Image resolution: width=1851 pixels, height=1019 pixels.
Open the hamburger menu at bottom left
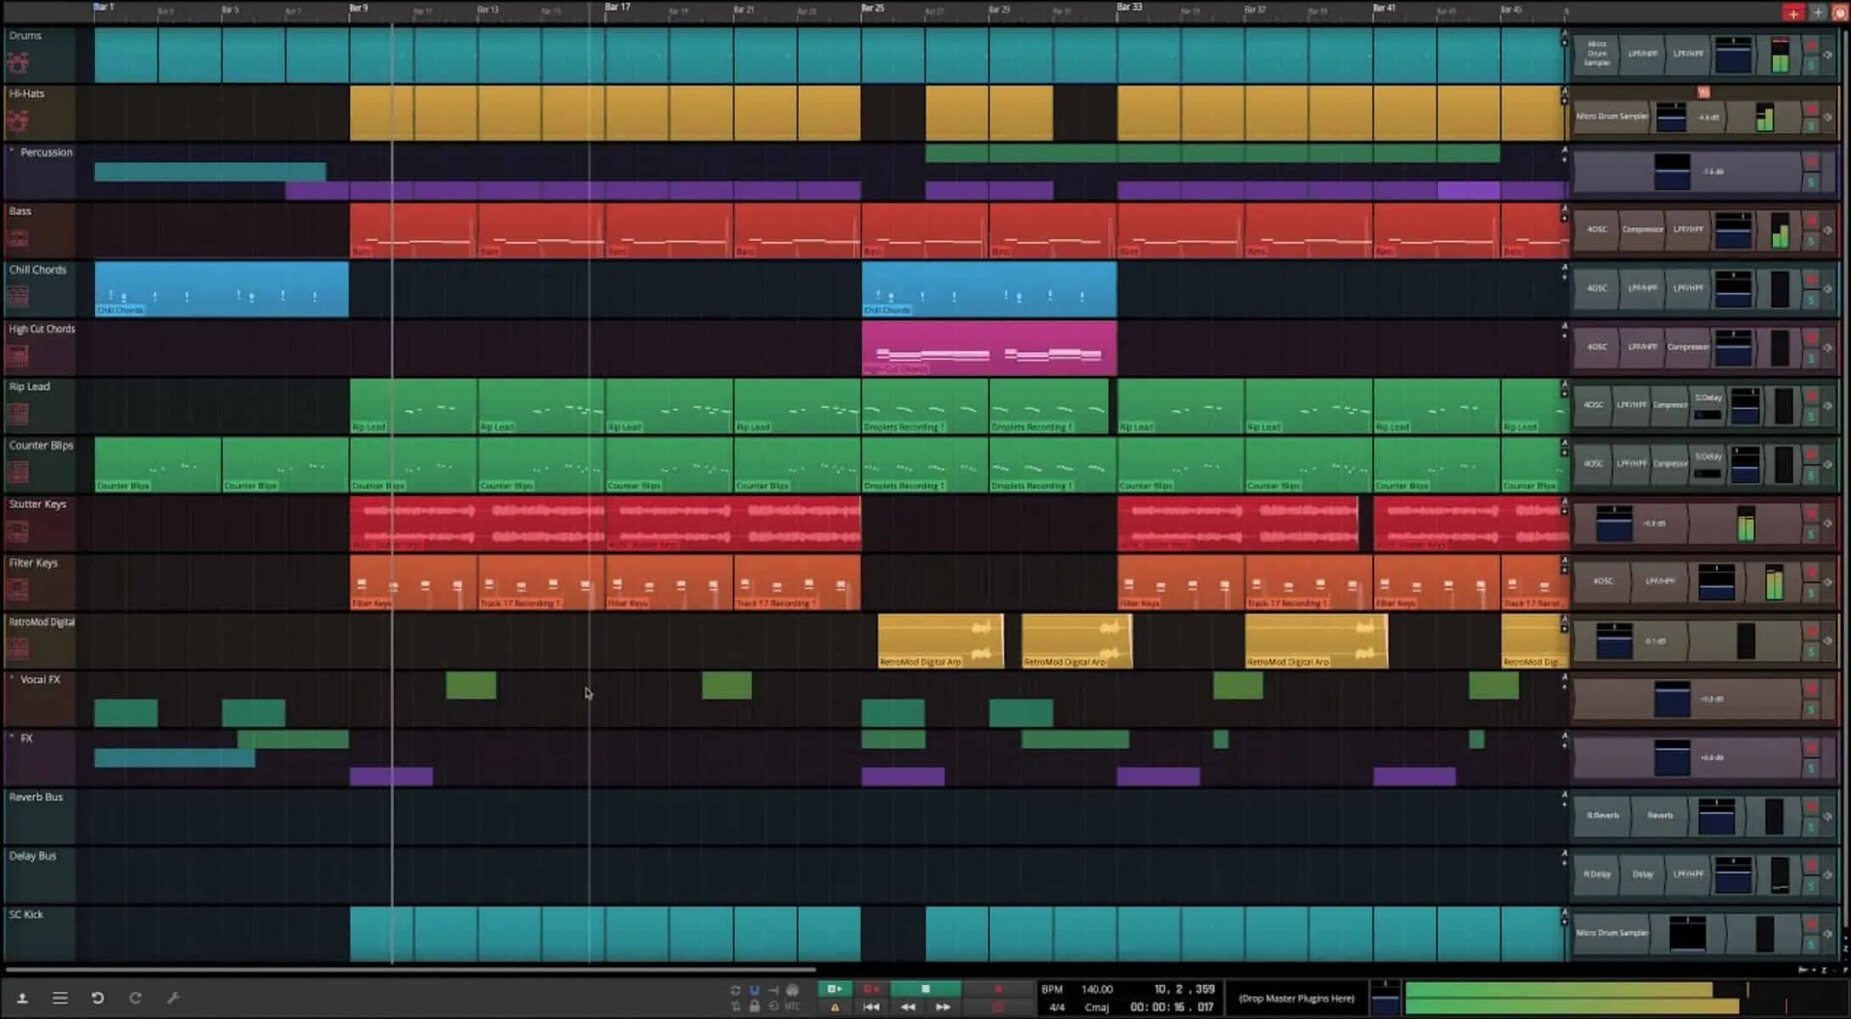click(60, 996)
